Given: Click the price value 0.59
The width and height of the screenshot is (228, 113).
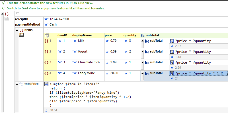Looking at the screenshot, I should click(x=113, y=51).
